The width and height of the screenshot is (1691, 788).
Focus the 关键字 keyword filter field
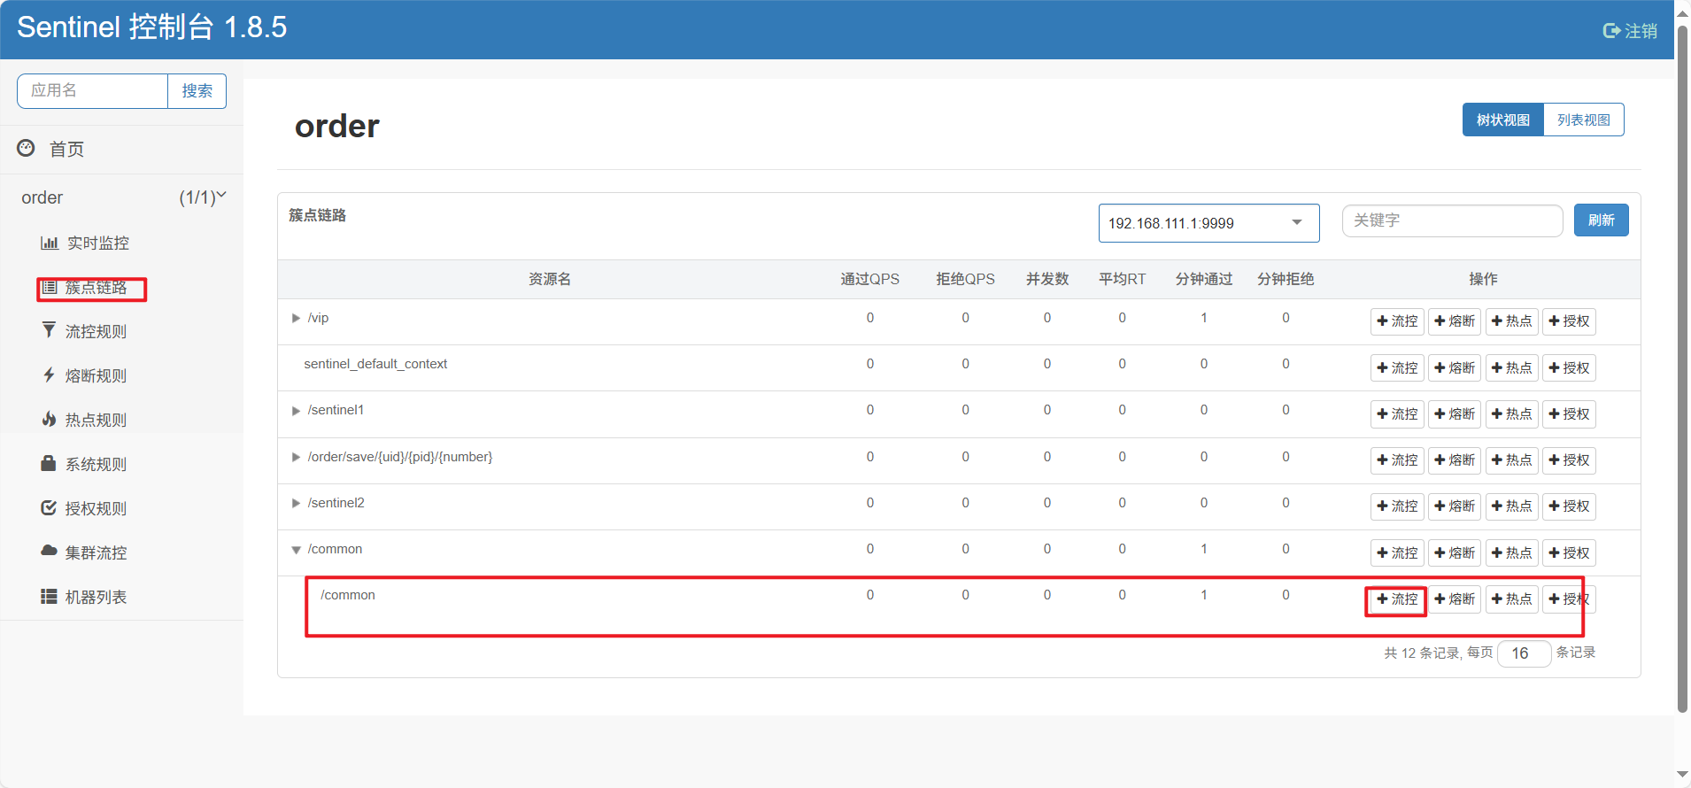pyautogui.click(x=1452, y=220)
